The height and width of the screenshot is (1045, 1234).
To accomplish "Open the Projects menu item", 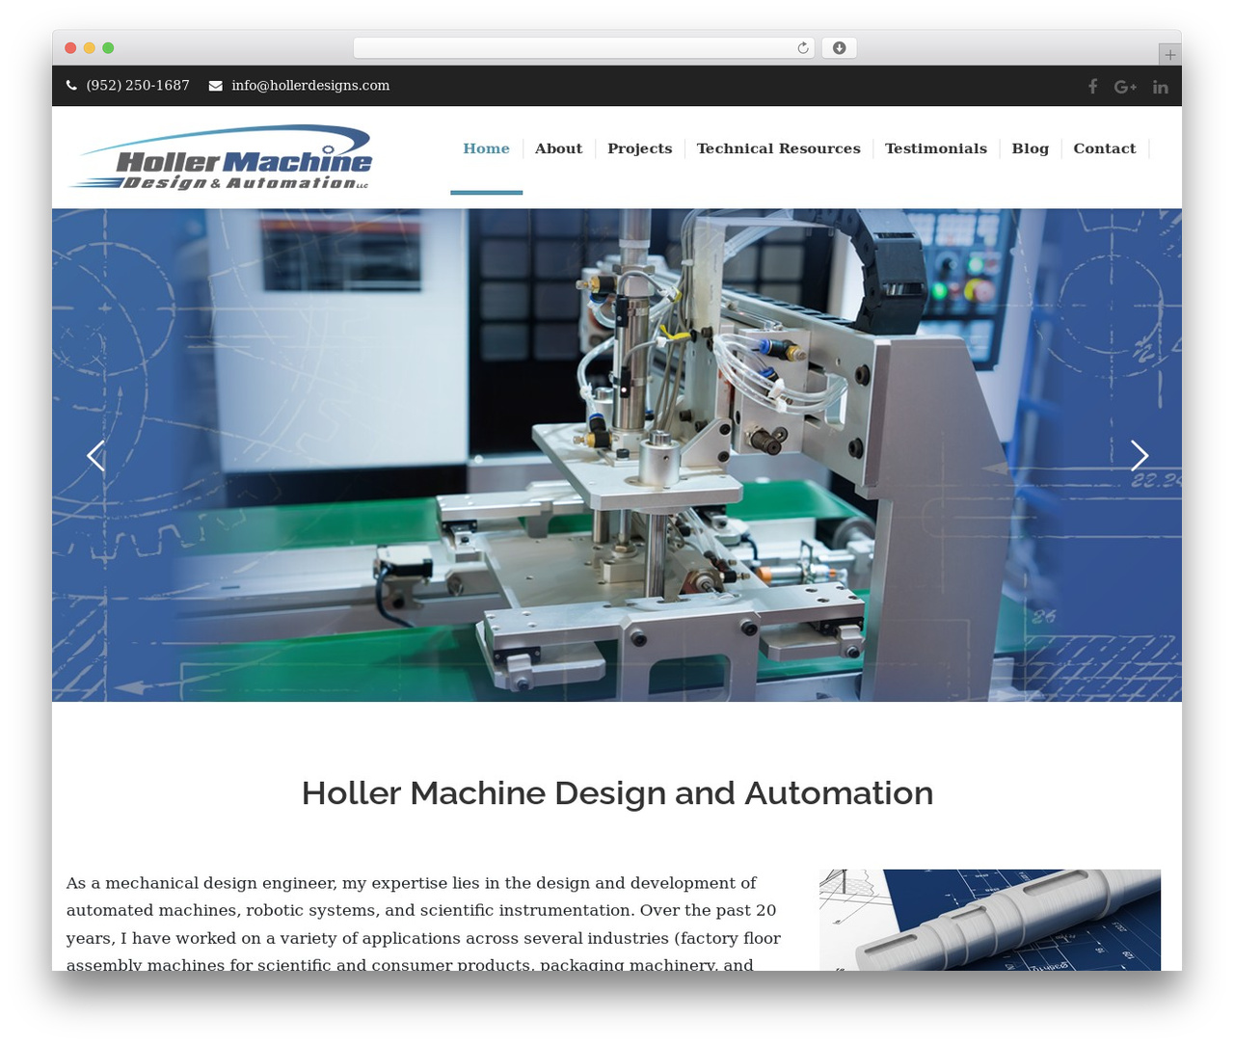I will click(x=639, y=148).
